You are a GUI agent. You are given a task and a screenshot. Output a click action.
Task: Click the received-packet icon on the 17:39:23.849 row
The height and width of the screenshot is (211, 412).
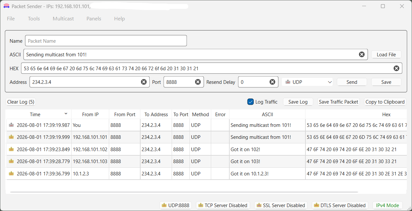pyautogui.click(x=11, y=149)
